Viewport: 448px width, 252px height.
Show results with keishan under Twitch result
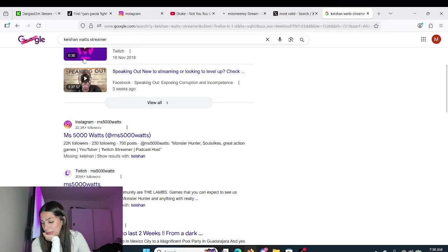[x=138, y=205]
